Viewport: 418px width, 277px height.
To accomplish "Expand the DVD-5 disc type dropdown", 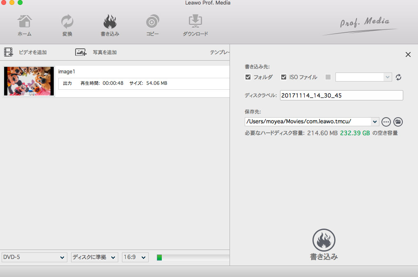I will click(34, 257).
